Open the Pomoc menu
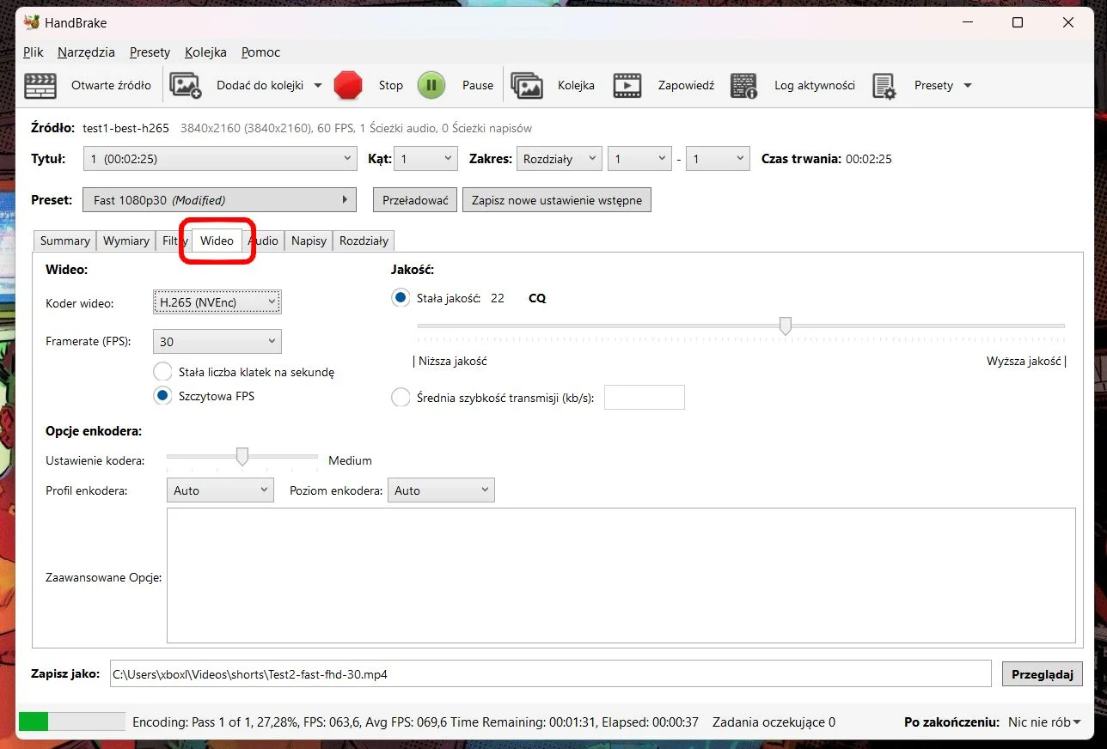This screenshot has width=1107, height=749. (x=260, y=52)
